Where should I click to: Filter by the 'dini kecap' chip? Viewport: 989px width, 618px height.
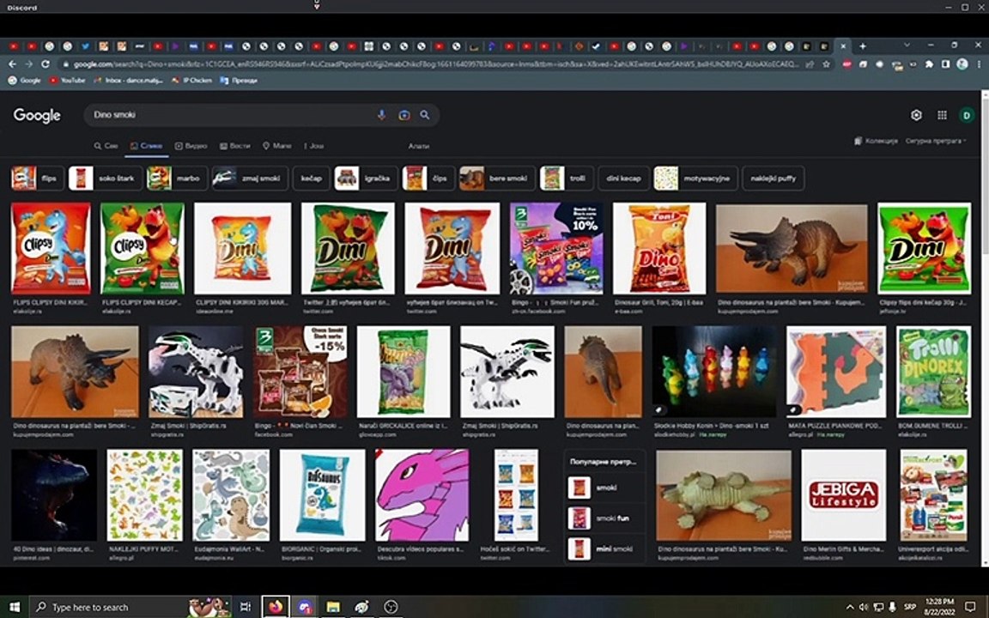click(623, 179)
